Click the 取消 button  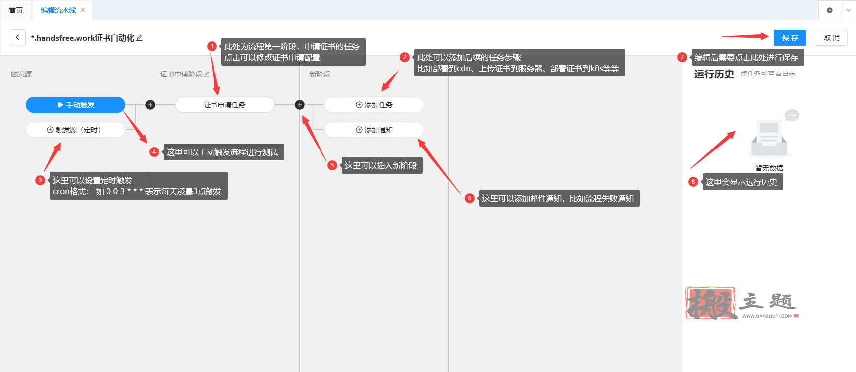tap(832, 38)
